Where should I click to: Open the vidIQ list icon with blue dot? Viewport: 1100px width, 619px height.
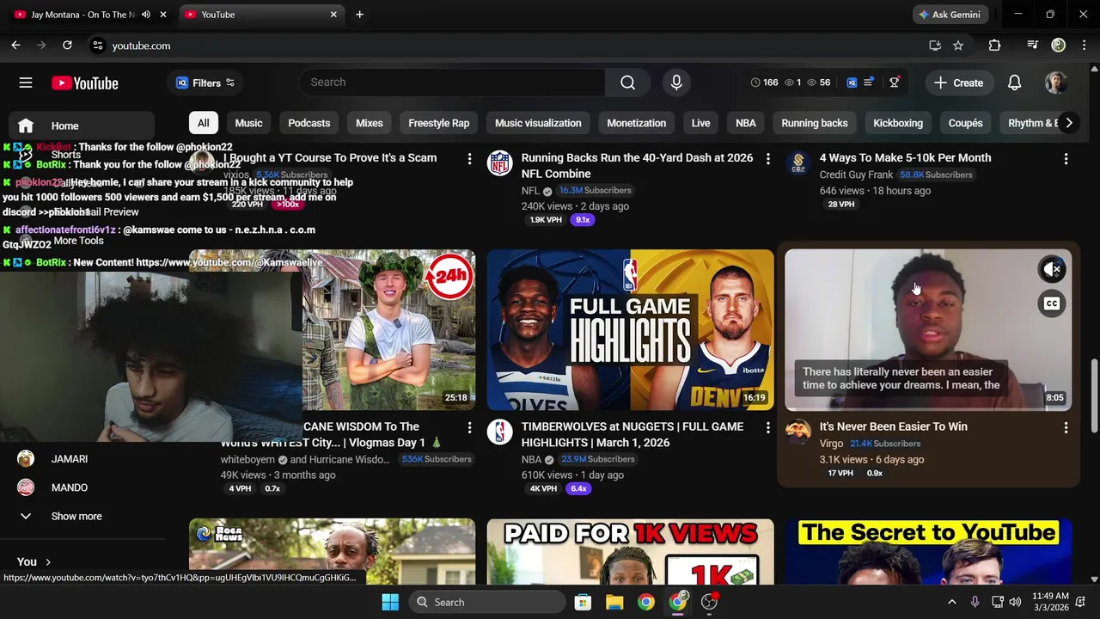tap(869, 83)
